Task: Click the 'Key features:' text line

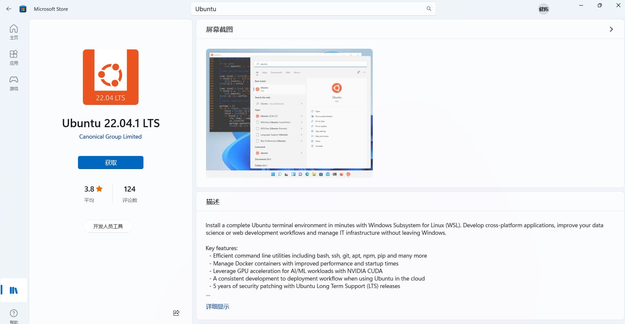Action: [x=222, y=248]
